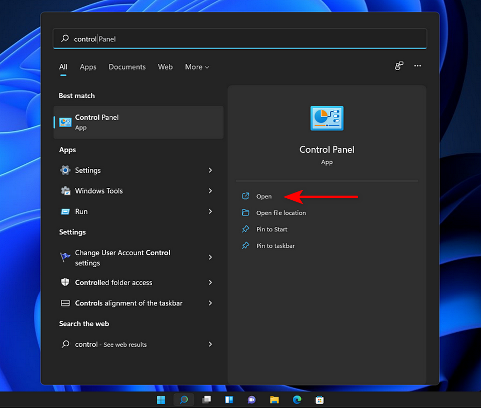Open the Control Panel app icon
Viewport: 481px width, 409px height.
coord(65,121)
